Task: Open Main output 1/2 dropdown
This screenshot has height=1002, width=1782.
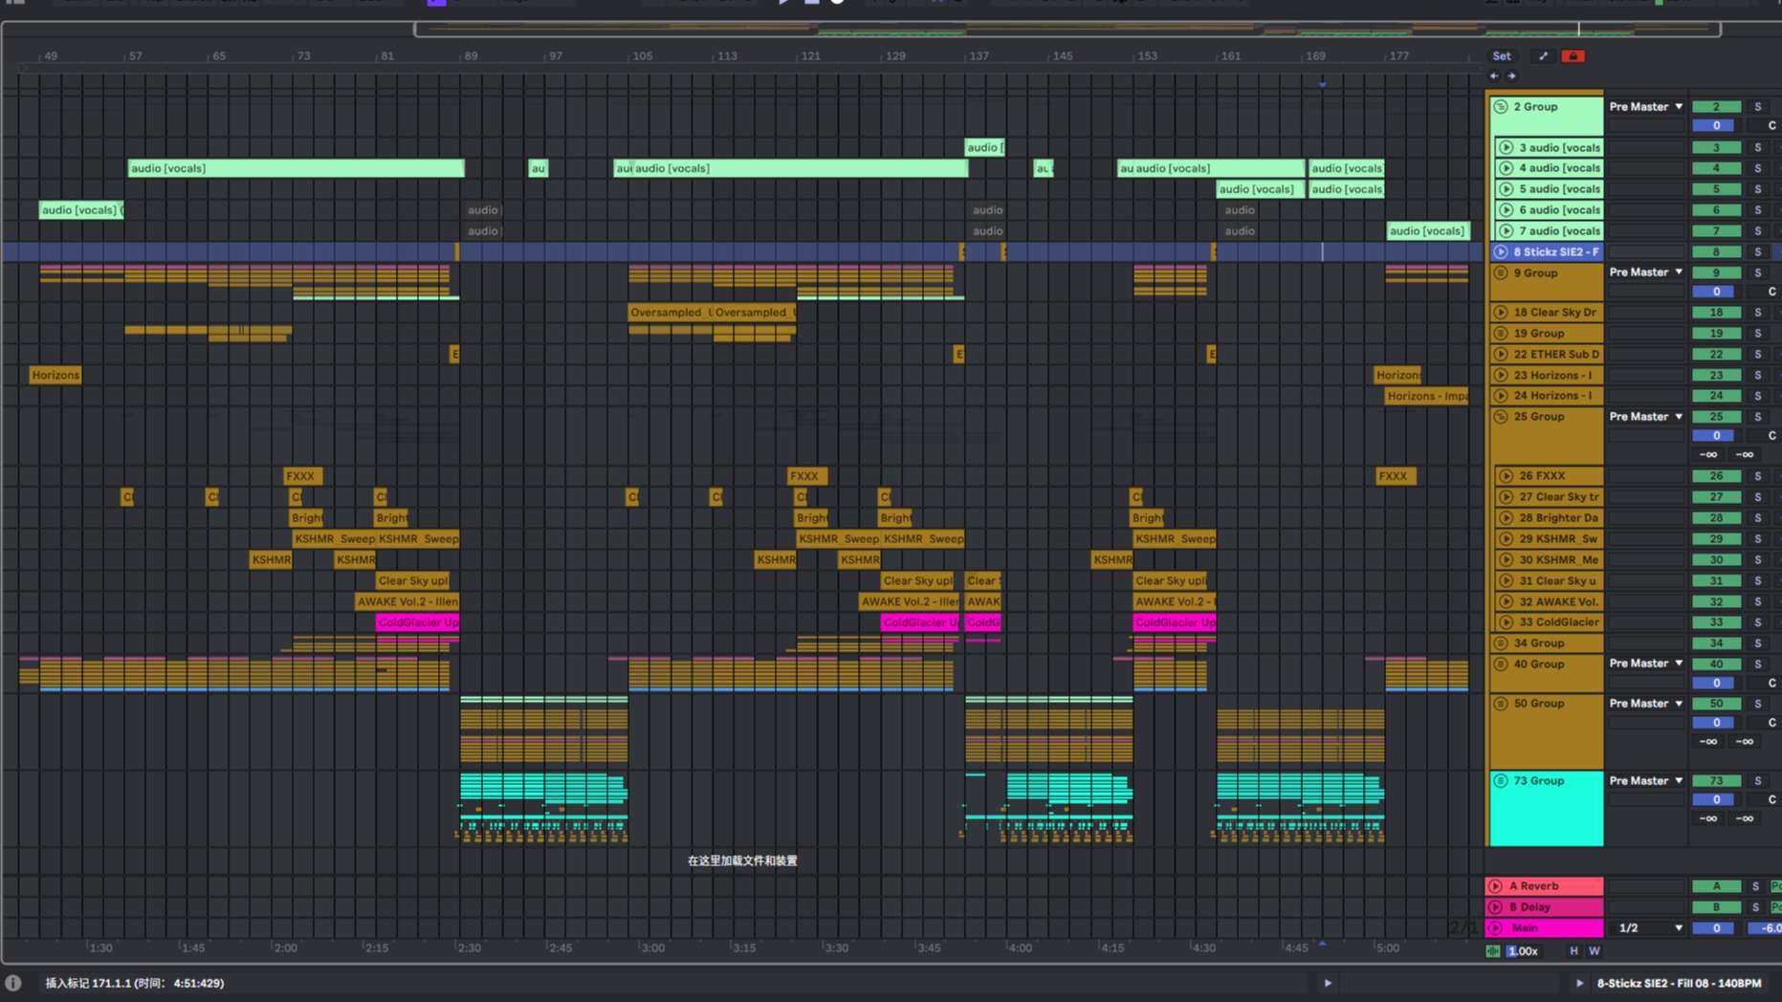Action: pyautogui.click(x=1650, y=928)
